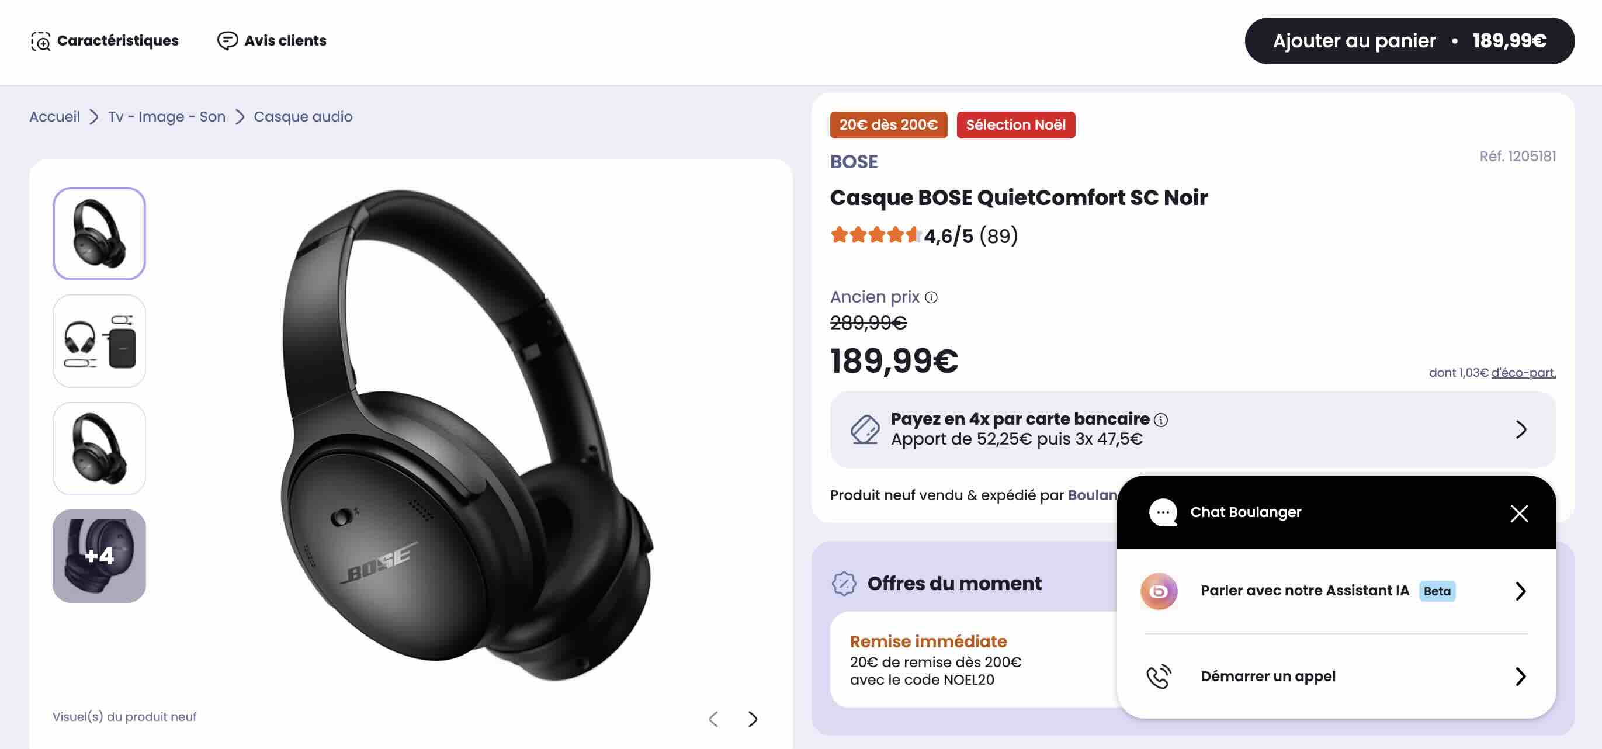Show previous product image arrow
This screenshot has width=1602, height=749.
click(x=713, y=719)
